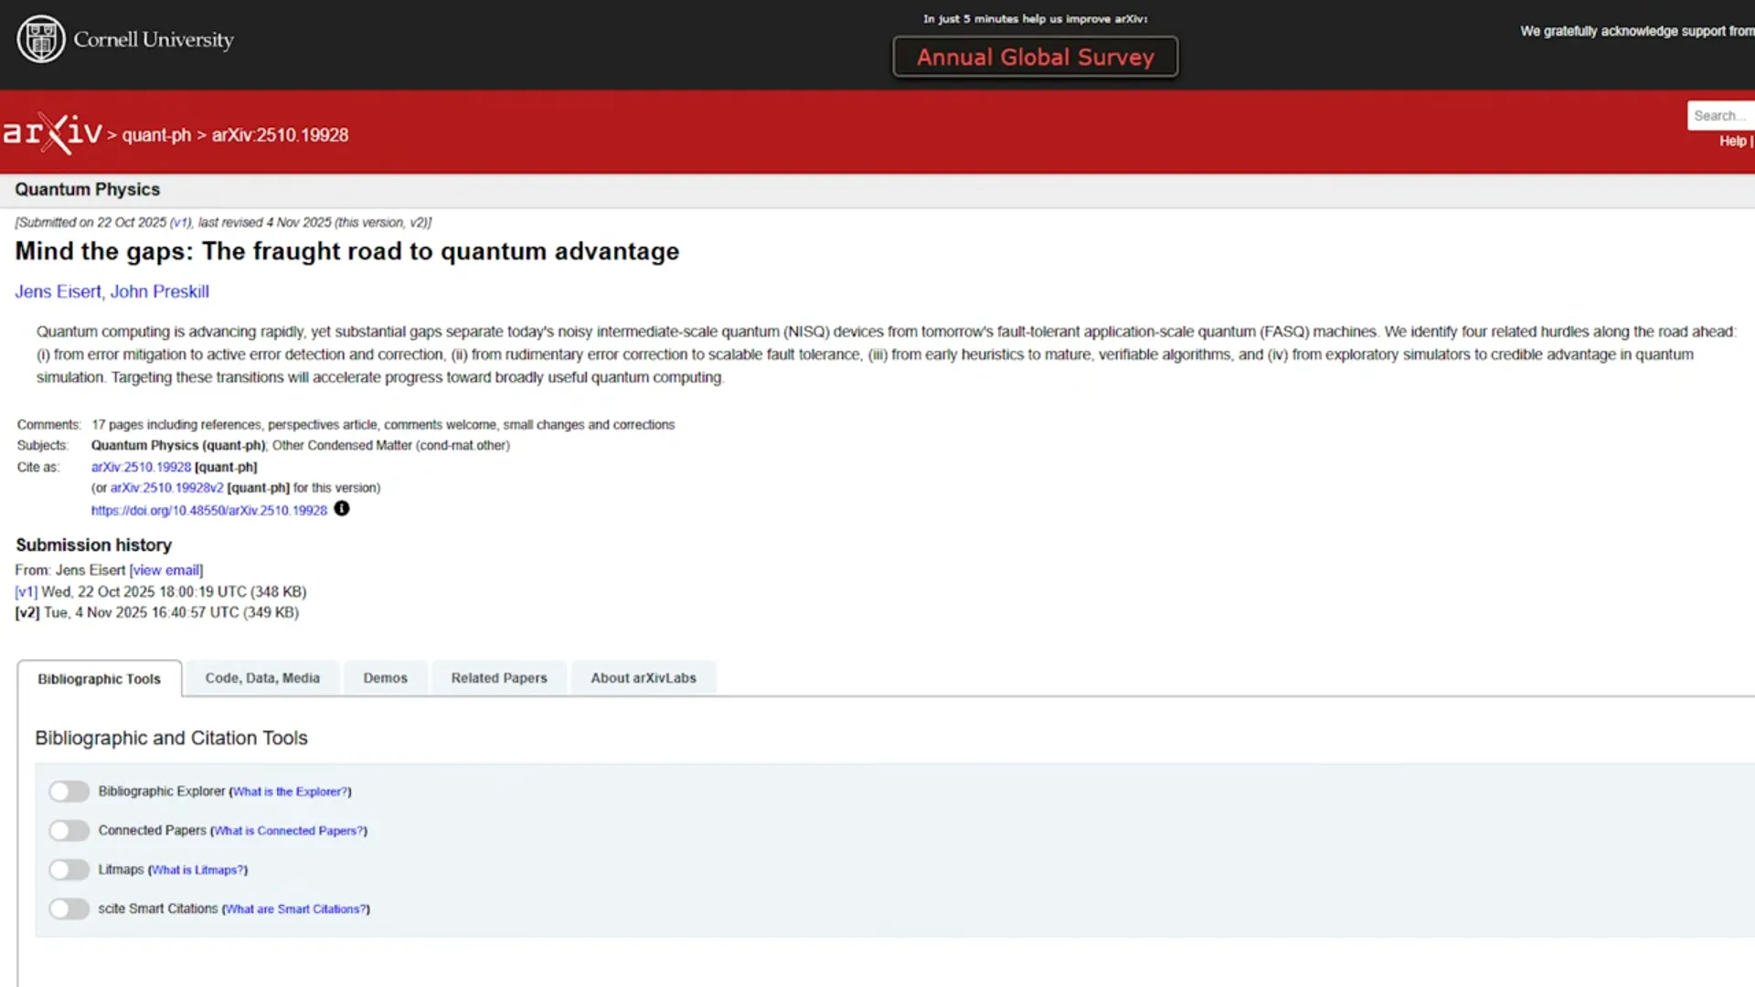Enable scite Smart Citations toggle
Image resolution: width=1755 pixels, height=987 pixels.
pos(69,909)
